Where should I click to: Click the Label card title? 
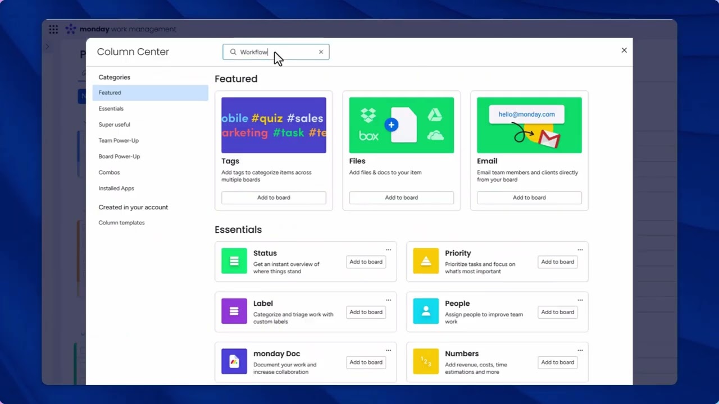pyautogui.click(x=263, y=304)
